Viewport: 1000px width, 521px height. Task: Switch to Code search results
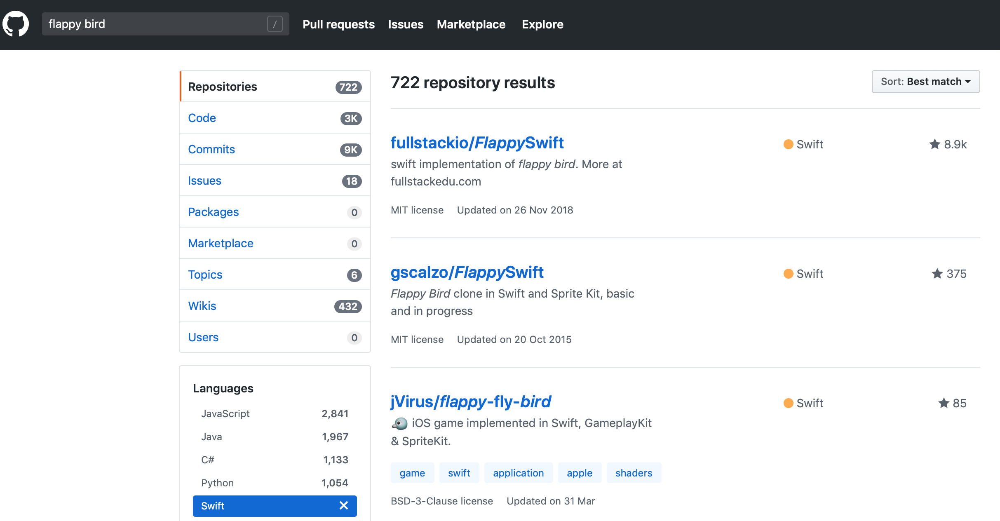tap(202, 118)
